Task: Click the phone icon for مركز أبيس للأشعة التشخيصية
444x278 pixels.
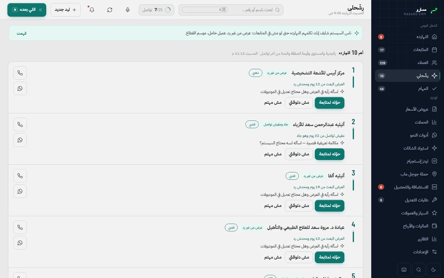Action: point(20,73)
